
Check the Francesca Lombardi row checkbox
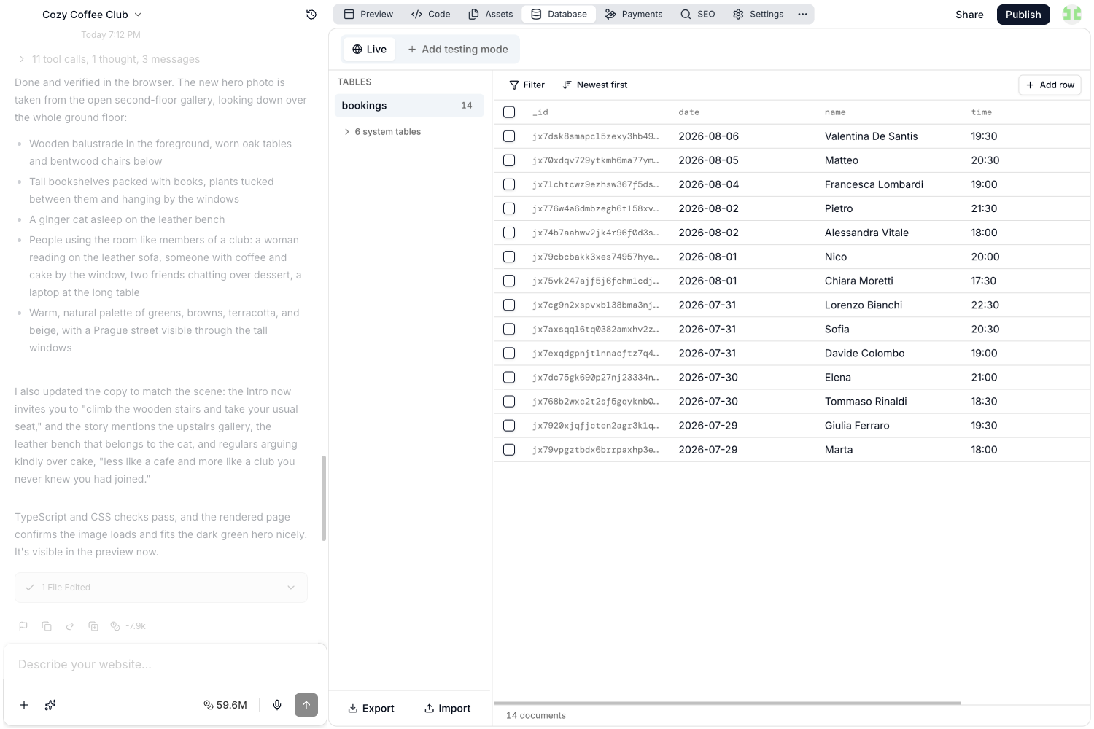tap(509, 184)
